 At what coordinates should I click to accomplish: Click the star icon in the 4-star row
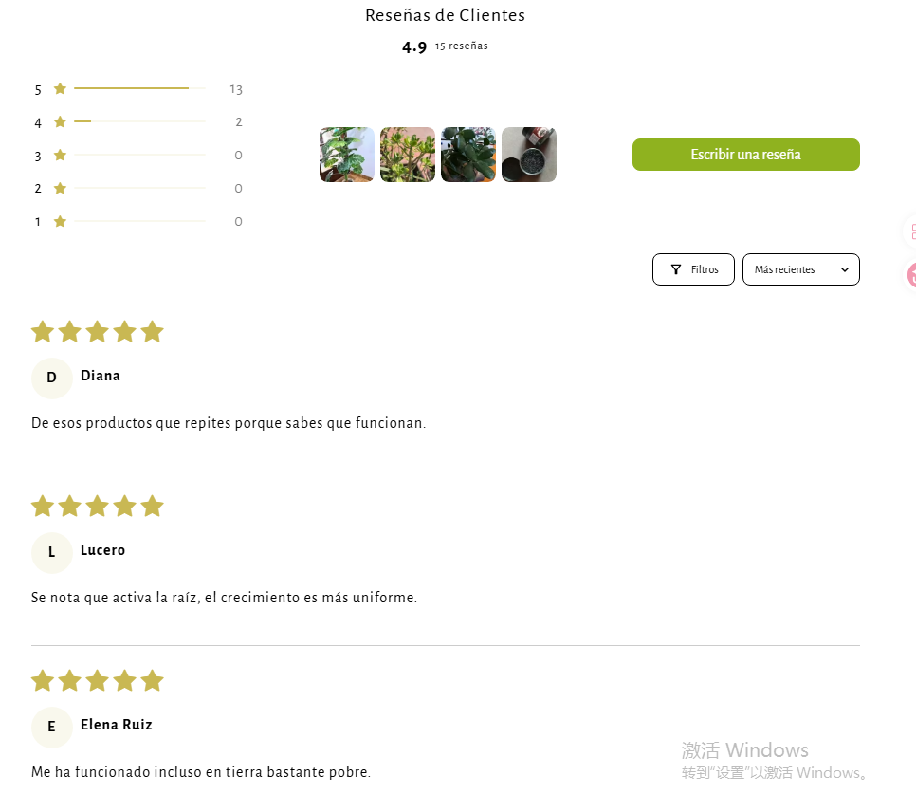coord(60,122)
